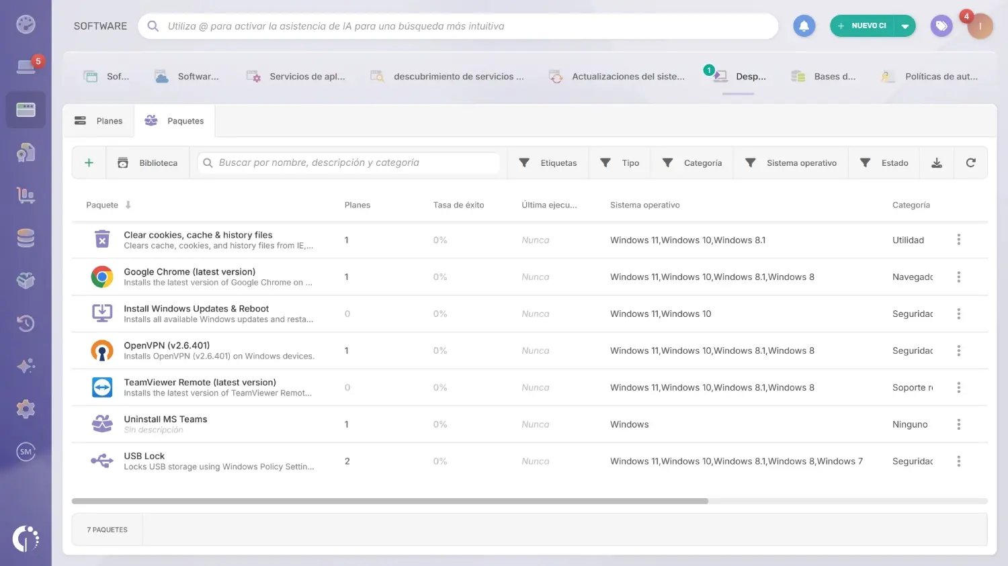
Task: Click the NUEVO CI button
Action: (x=862, y=26)
